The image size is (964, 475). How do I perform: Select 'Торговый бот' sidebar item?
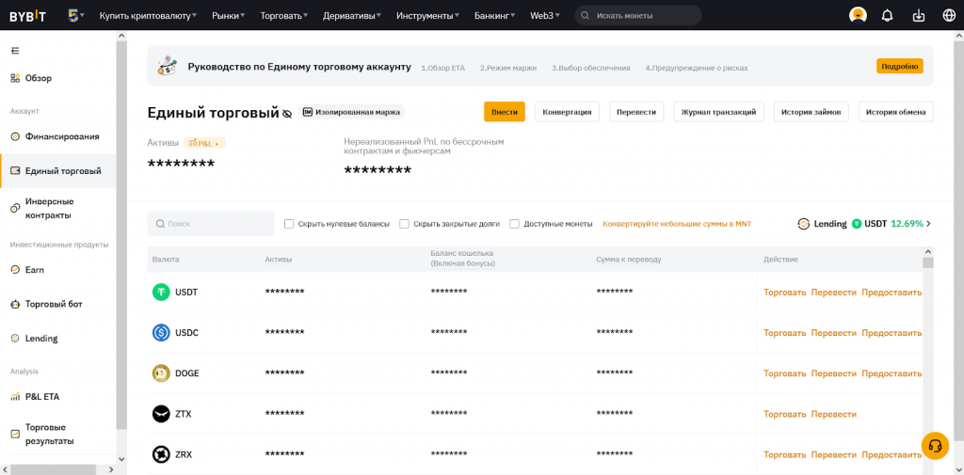click(x=54, y=304)
